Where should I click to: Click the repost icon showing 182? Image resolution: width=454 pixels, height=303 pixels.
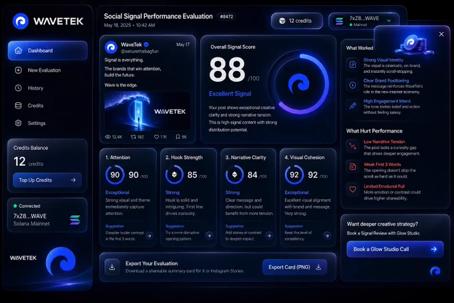pos(134,137)
